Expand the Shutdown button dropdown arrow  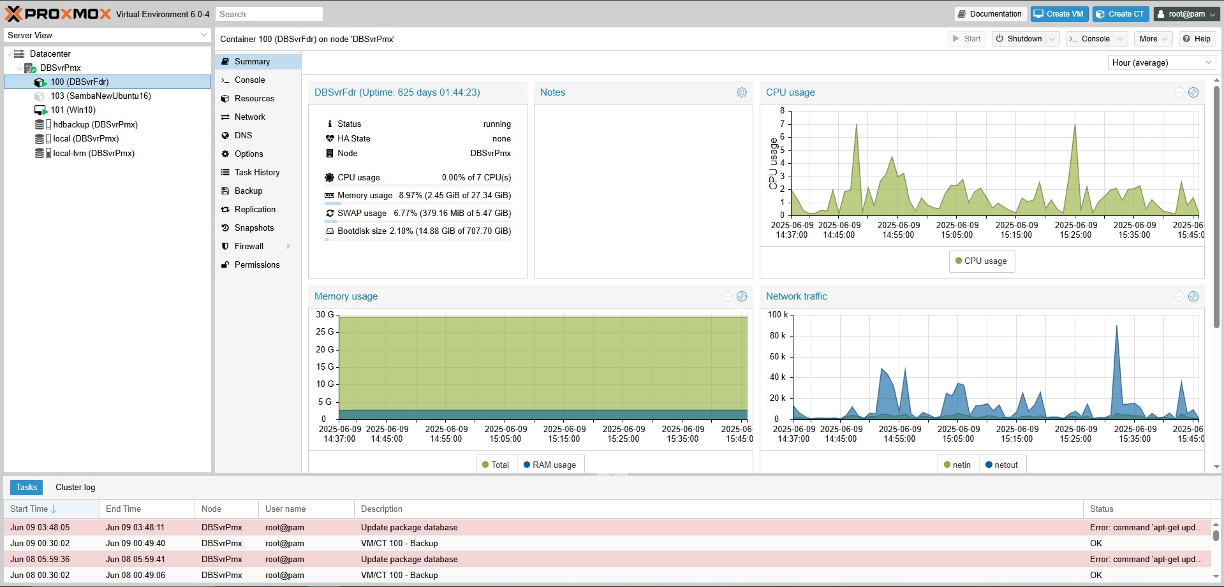click(1052, 39)
